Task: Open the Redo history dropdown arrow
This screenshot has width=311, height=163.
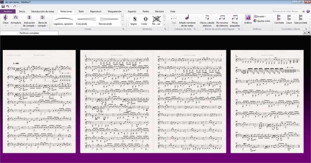Action: [18, 7]
